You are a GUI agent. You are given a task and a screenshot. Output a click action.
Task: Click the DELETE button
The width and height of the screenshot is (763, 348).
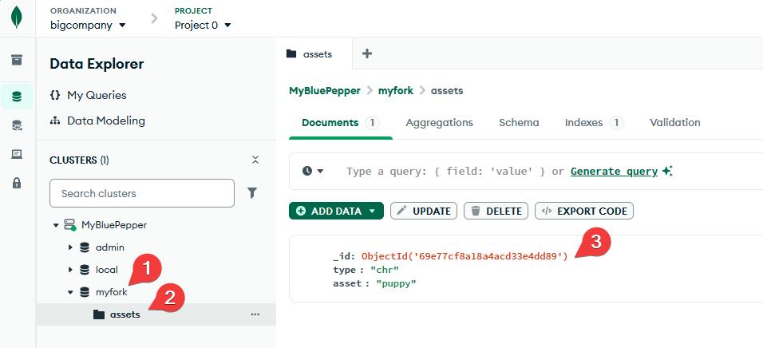point(496,212)
